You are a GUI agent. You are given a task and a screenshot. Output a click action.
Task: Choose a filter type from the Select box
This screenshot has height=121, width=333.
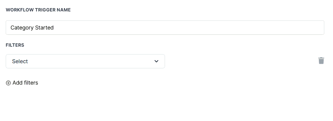[x=85, y=61]
